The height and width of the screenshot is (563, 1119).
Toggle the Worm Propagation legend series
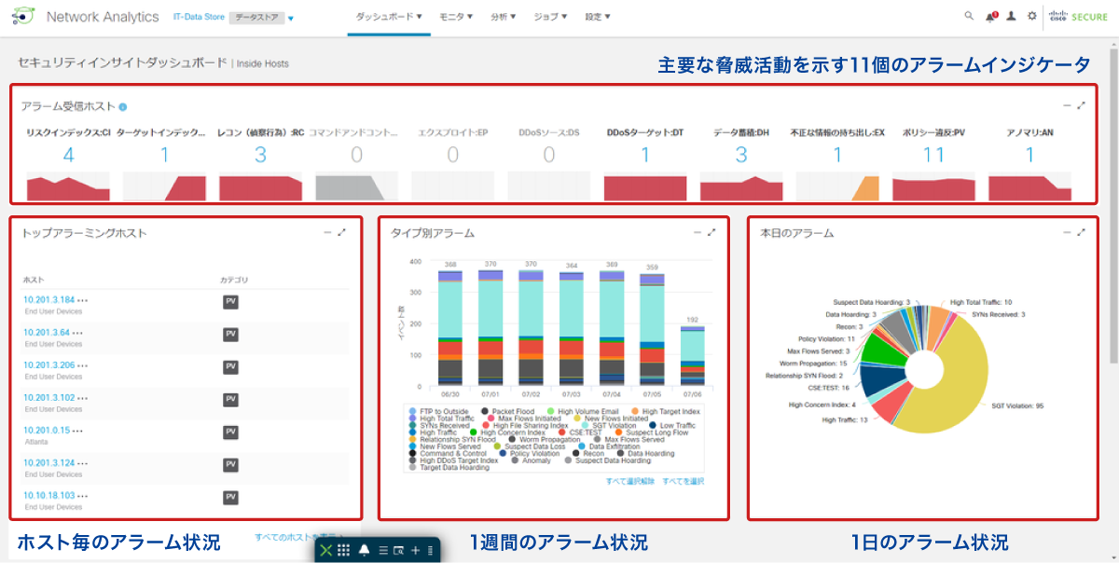(x=546, y=441)
